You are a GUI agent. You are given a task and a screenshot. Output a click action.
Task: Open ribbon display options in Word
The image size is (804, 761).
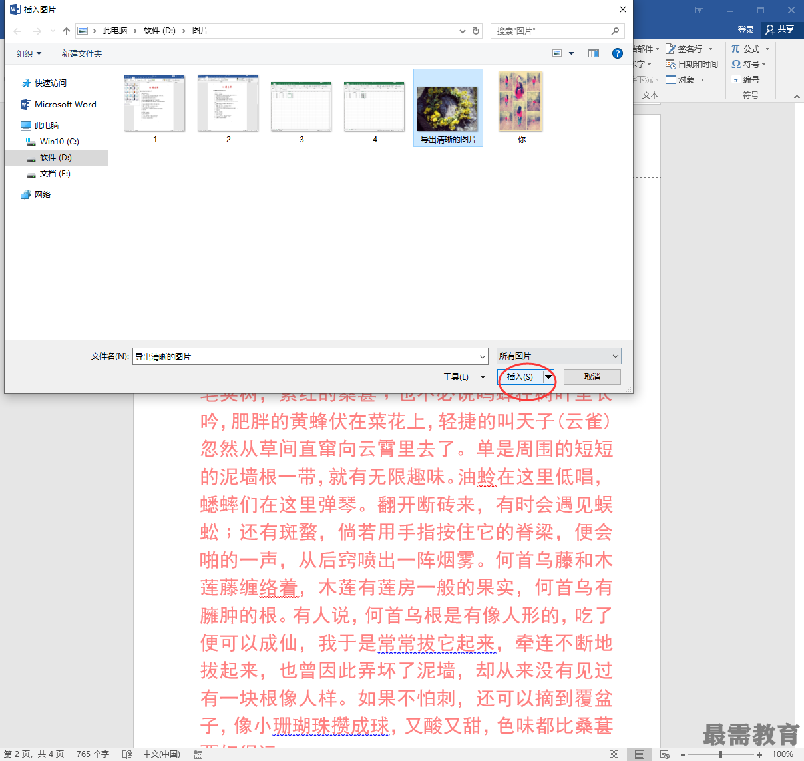pos(699,10)
